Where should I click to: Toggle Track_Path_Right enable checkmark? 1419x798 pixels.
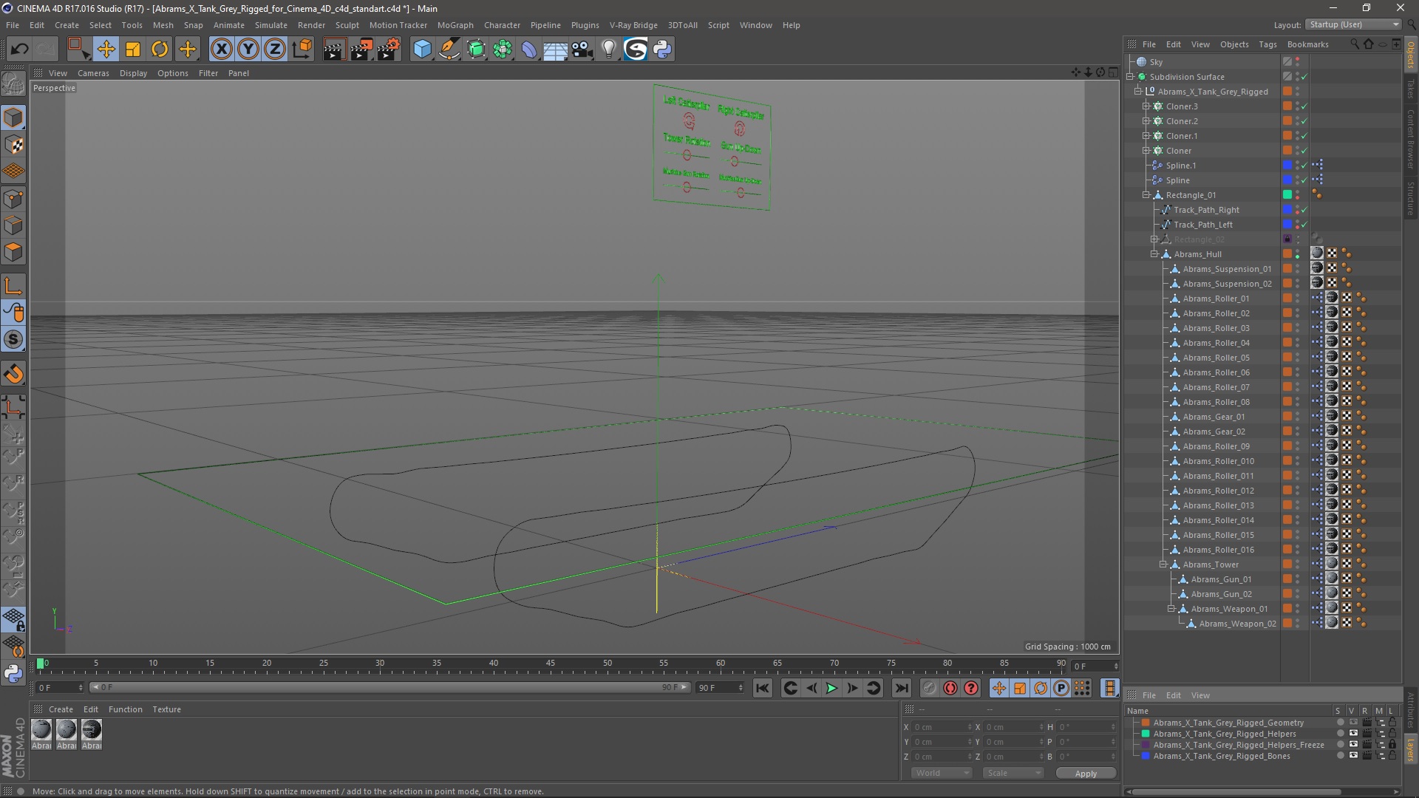(1304, 210)
